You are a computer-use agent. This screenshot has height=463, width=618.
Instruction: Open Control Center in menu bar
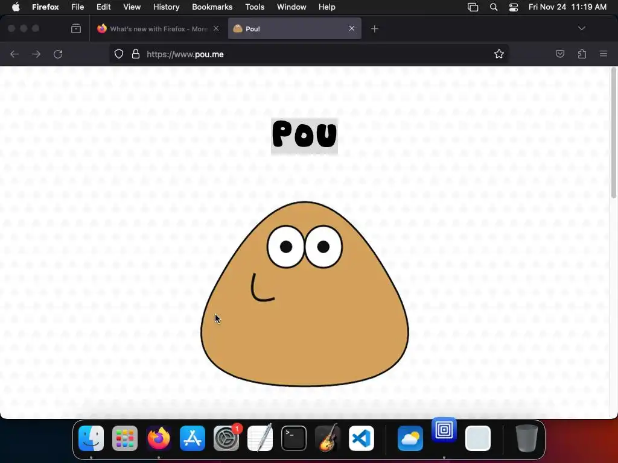(x=513, y=7)
